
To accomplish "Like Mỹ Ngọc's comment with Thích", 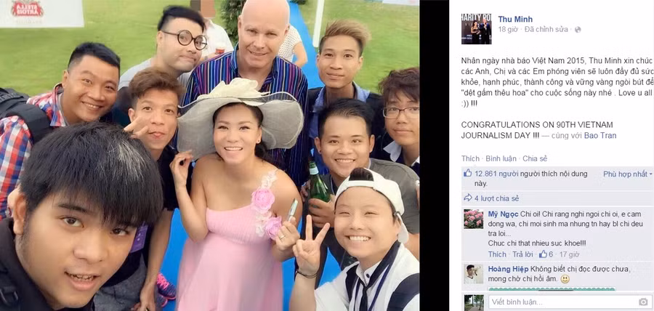I will tap(497, 254).
